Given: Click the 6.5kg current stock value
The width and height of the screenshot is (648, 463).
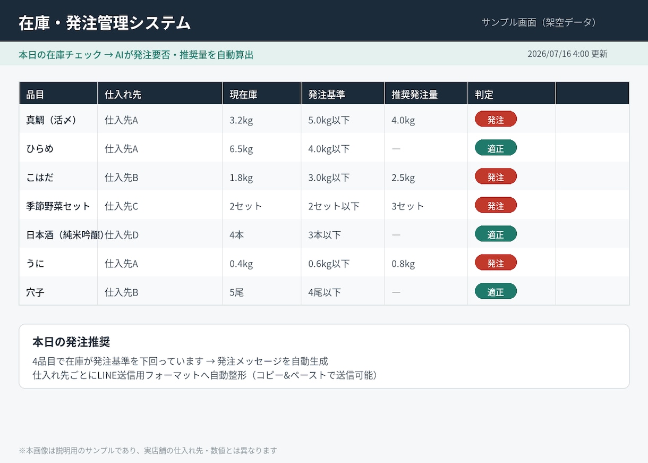Looking at the screenshot, I should (241, 149).
